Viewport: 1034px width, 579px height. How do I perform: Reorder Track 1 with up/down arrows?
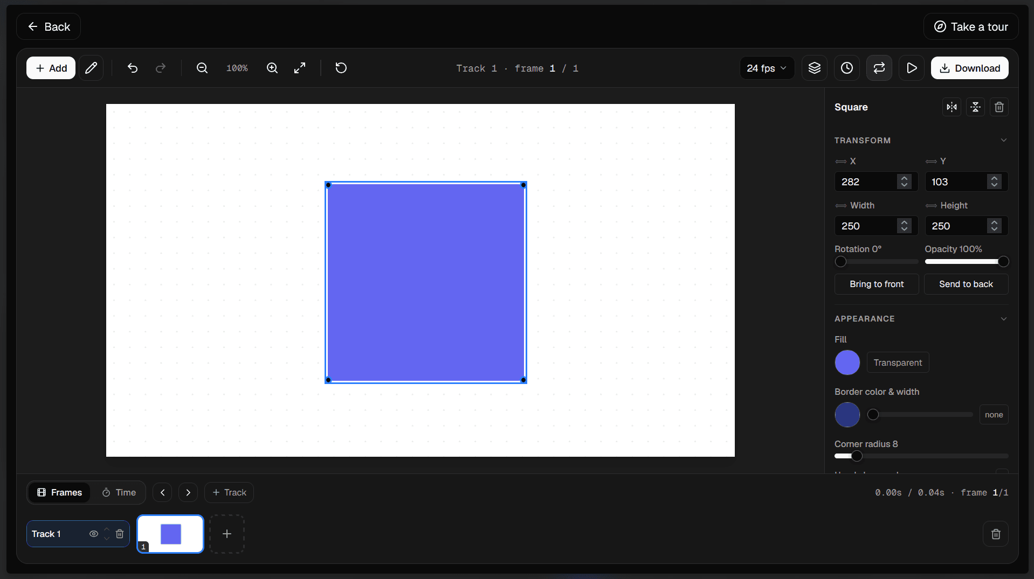pos(107,534)
